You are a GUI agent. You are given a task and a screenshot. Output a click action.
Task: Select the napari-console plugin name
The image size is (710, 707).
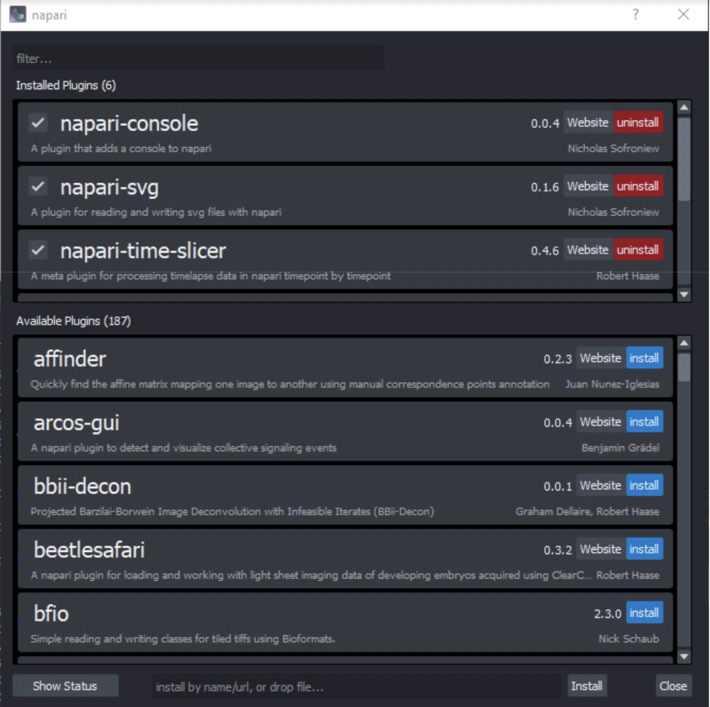coord(129,124)
